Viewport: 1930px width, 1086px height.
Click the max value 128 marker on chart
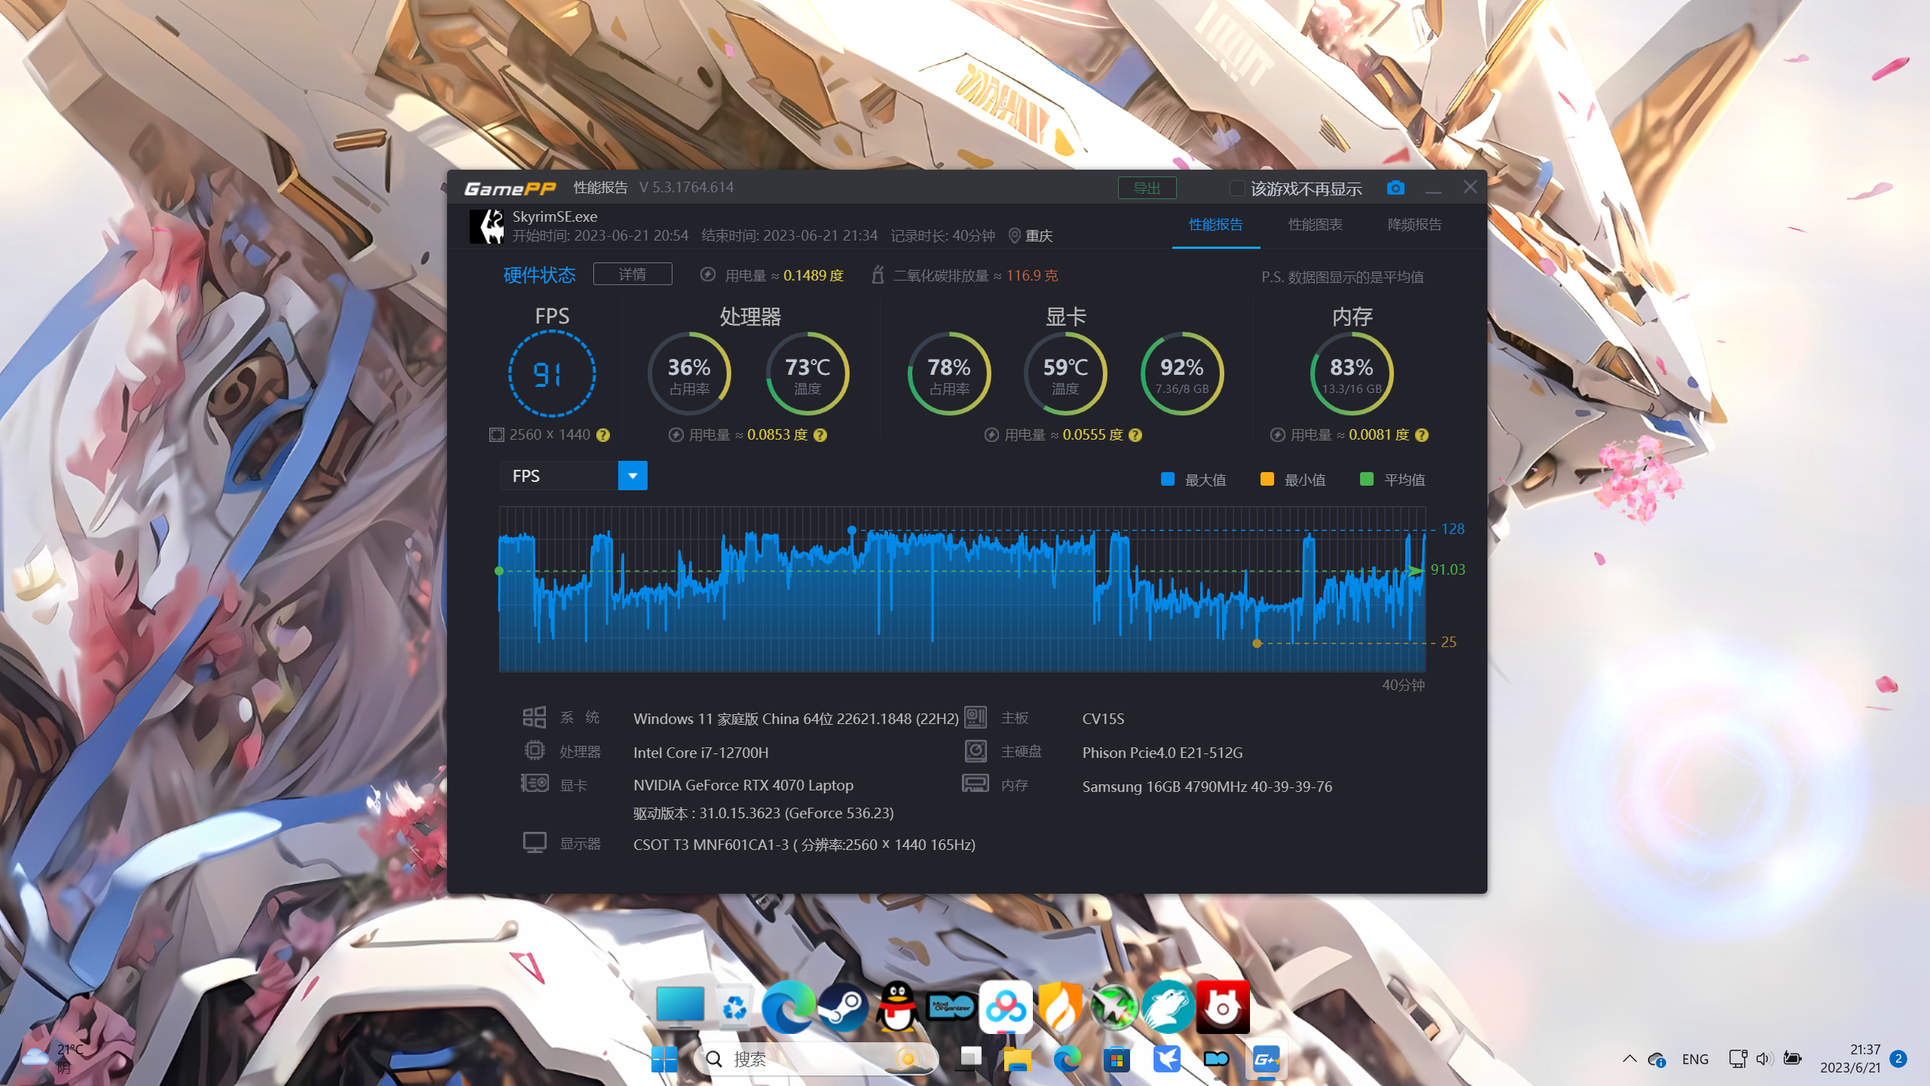click(x=852, y=530)
